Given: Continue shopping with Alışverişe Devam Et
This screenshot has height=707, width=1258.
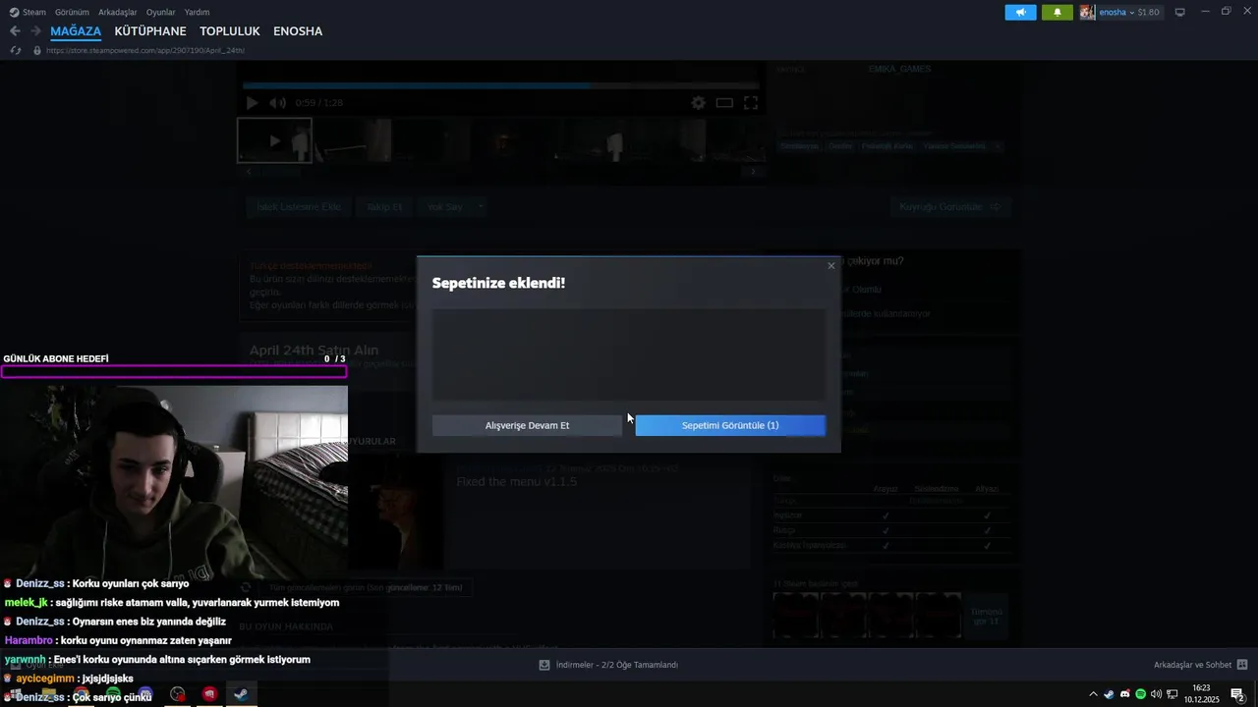Looking at the screenshot, I should 527,425.
